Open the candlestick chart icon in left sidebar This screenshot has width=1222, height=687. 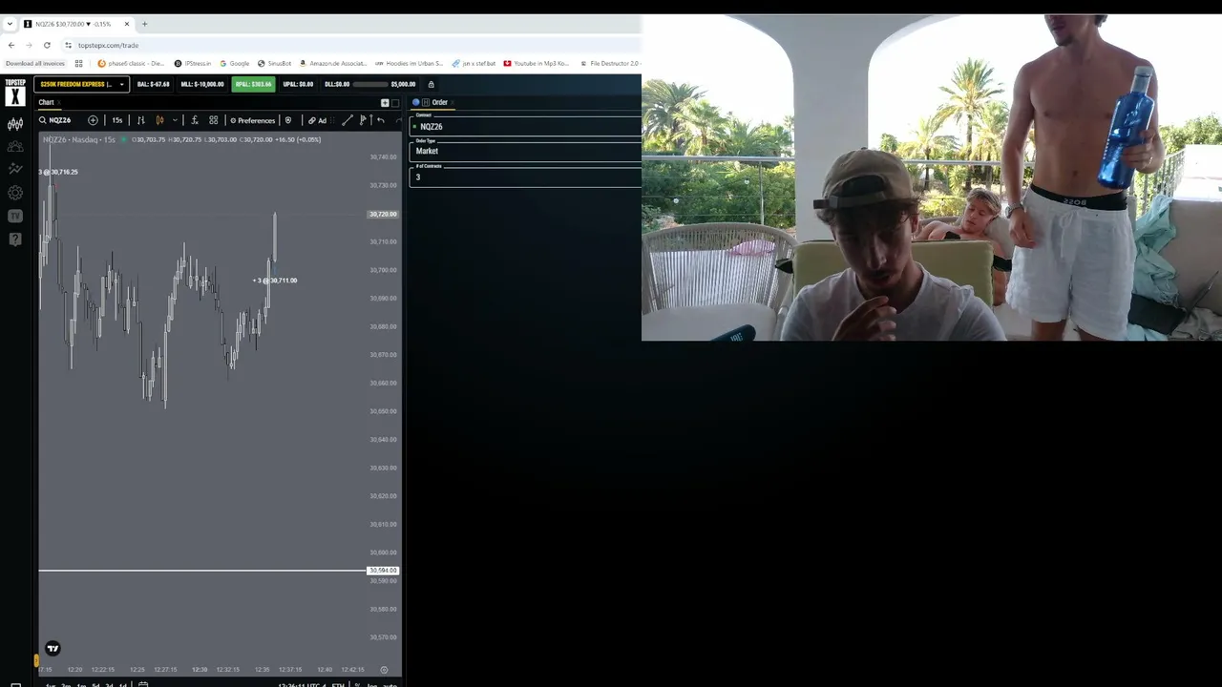(x=15, y=124)
